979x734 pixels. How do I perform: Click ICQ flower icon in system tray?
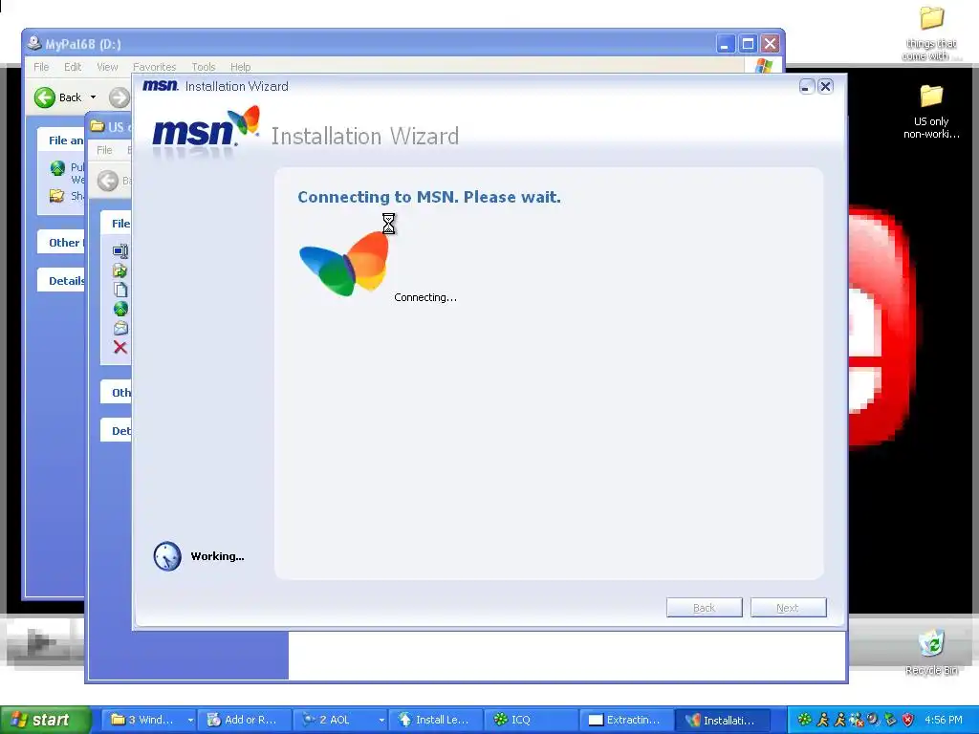coord(805,720)
